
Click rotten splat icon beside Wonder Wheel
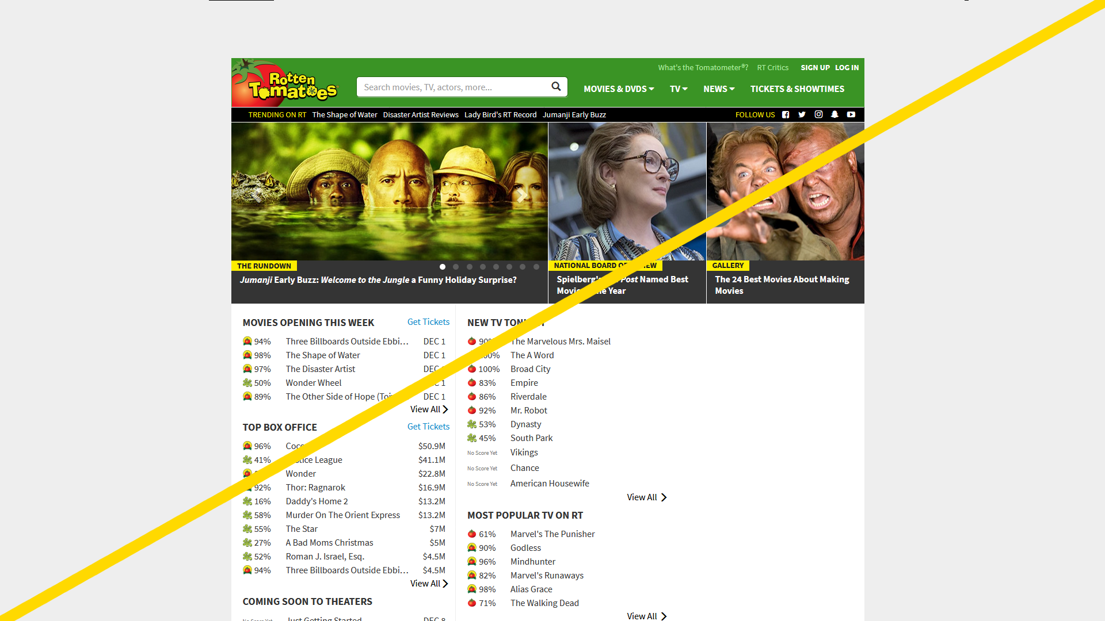247,383
